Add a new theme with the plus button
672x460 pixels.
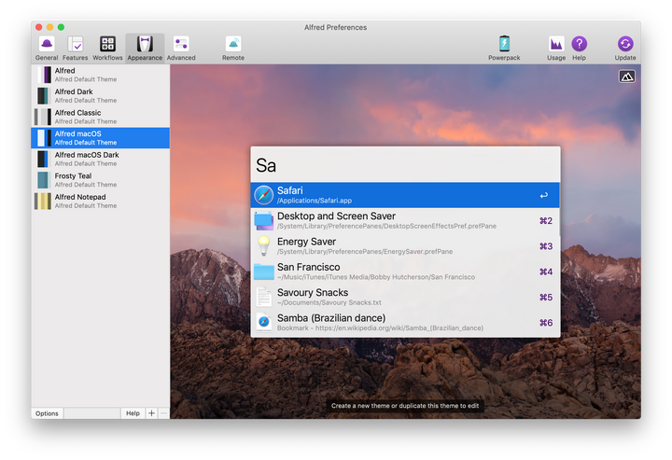tap(152, 413)
